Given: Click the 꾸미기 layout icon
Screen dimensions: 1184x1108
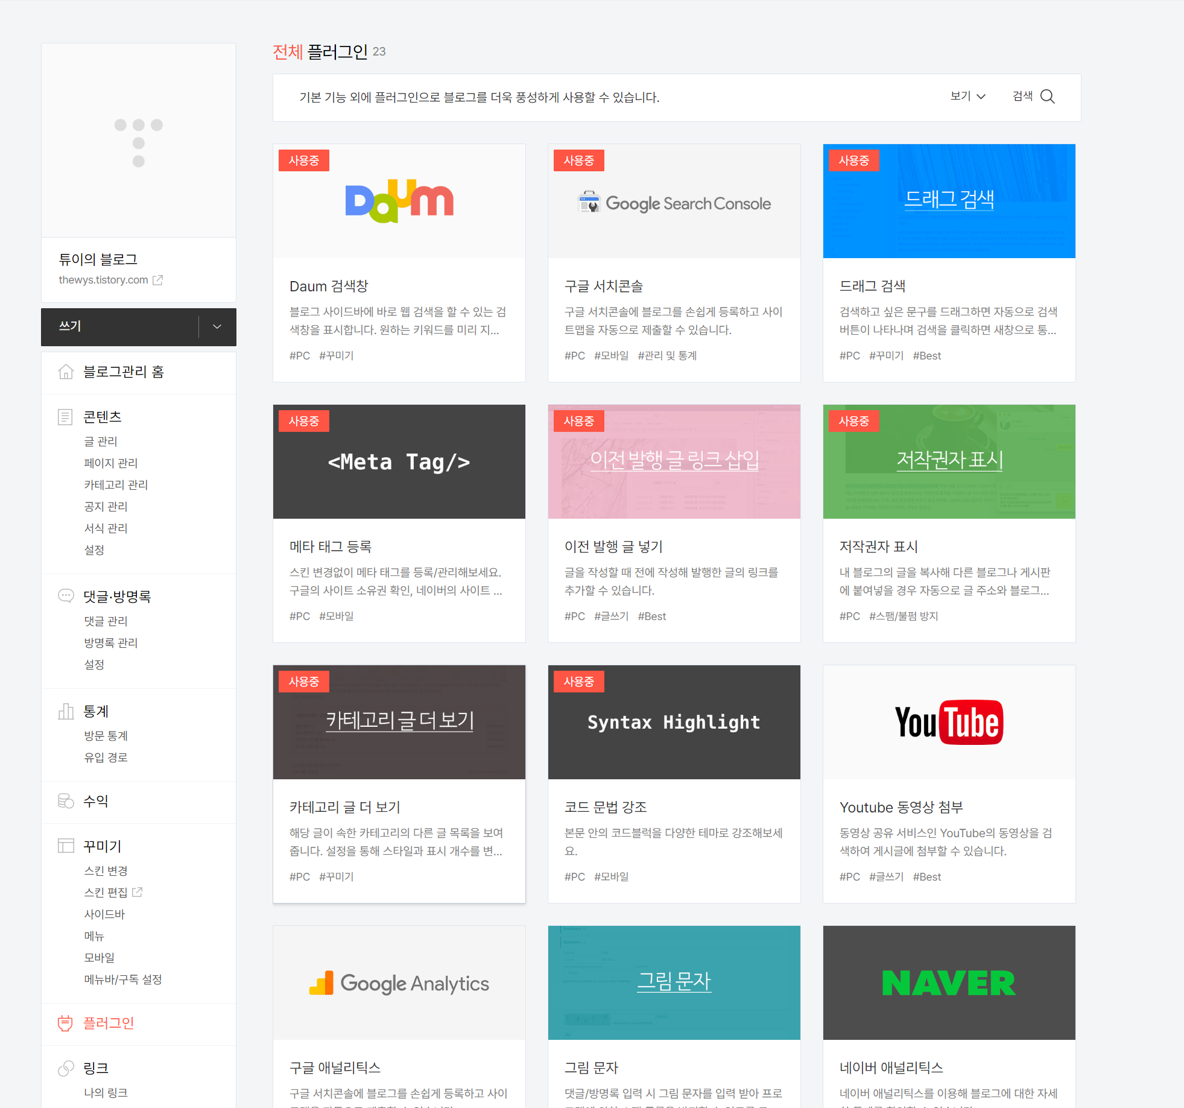Looking at the screenshot, I should (x=66, y=846).
